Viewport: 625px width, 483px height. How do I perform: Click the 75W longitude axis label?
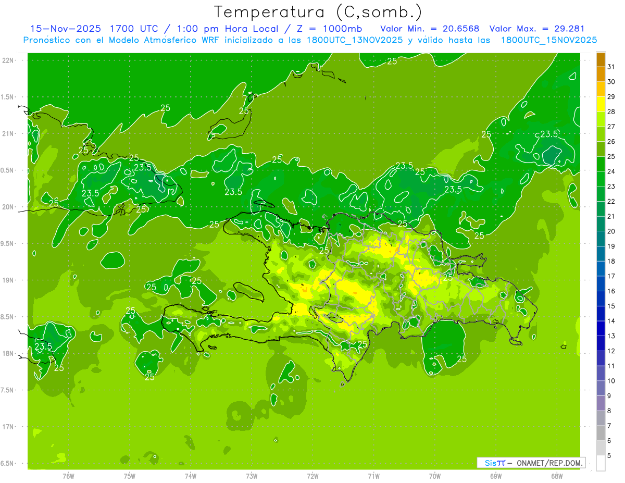click(130, 476)
